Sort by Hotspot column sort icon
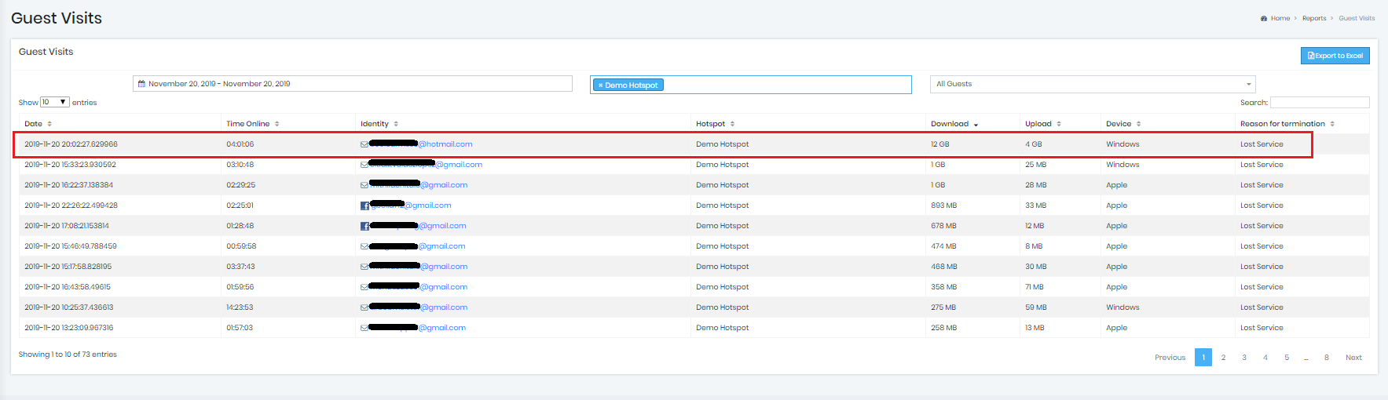The height and width of the screenshot is (400, 1388). [732, 124]
